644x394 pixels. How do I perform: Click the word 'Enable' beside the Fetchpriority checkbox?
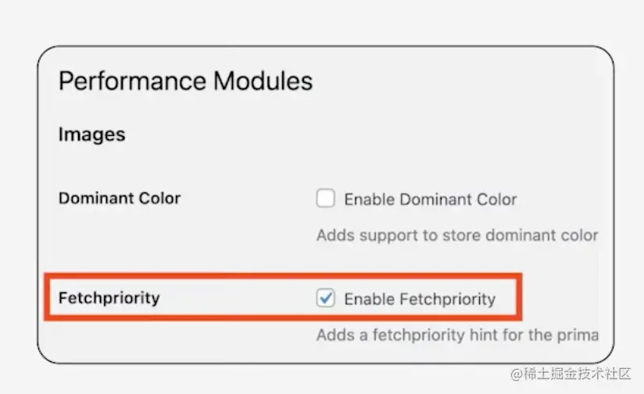click(x=369, y=299)
